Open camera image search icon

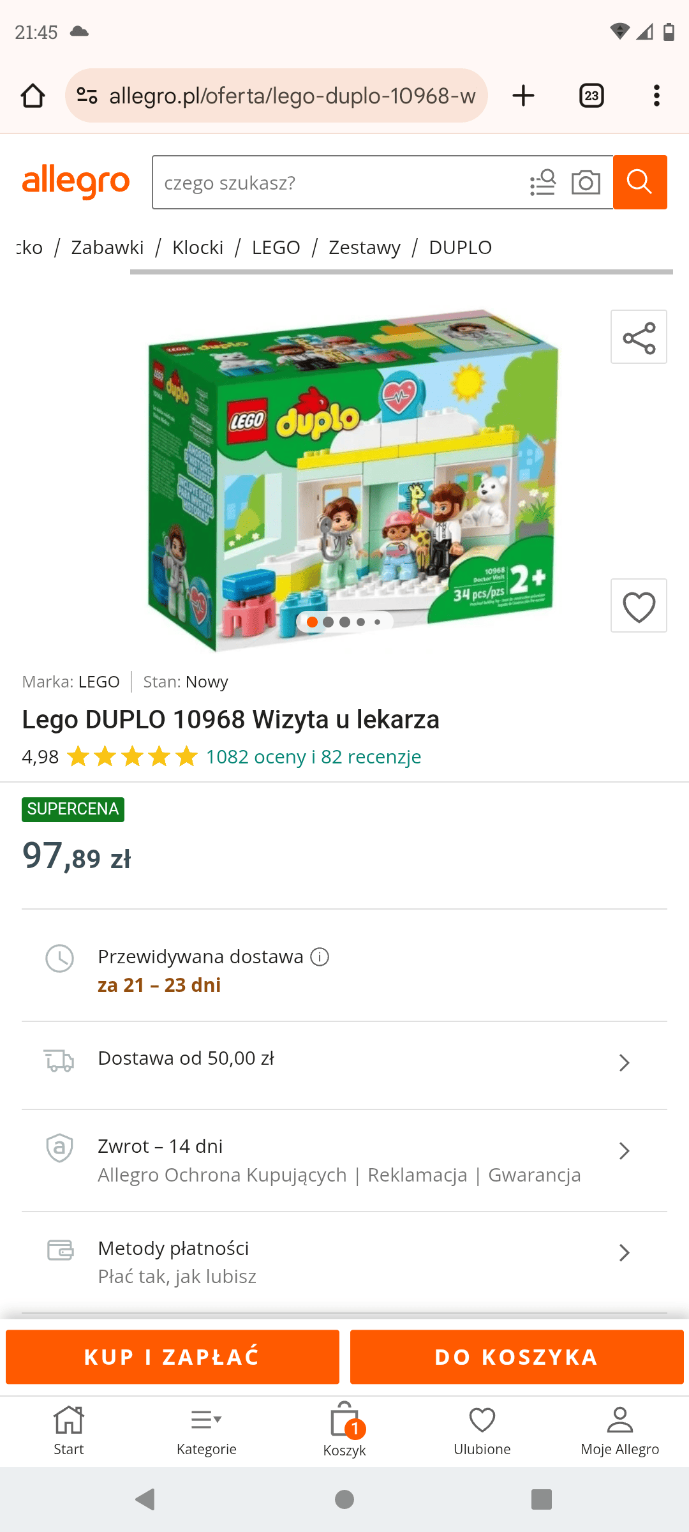(586, 183)
